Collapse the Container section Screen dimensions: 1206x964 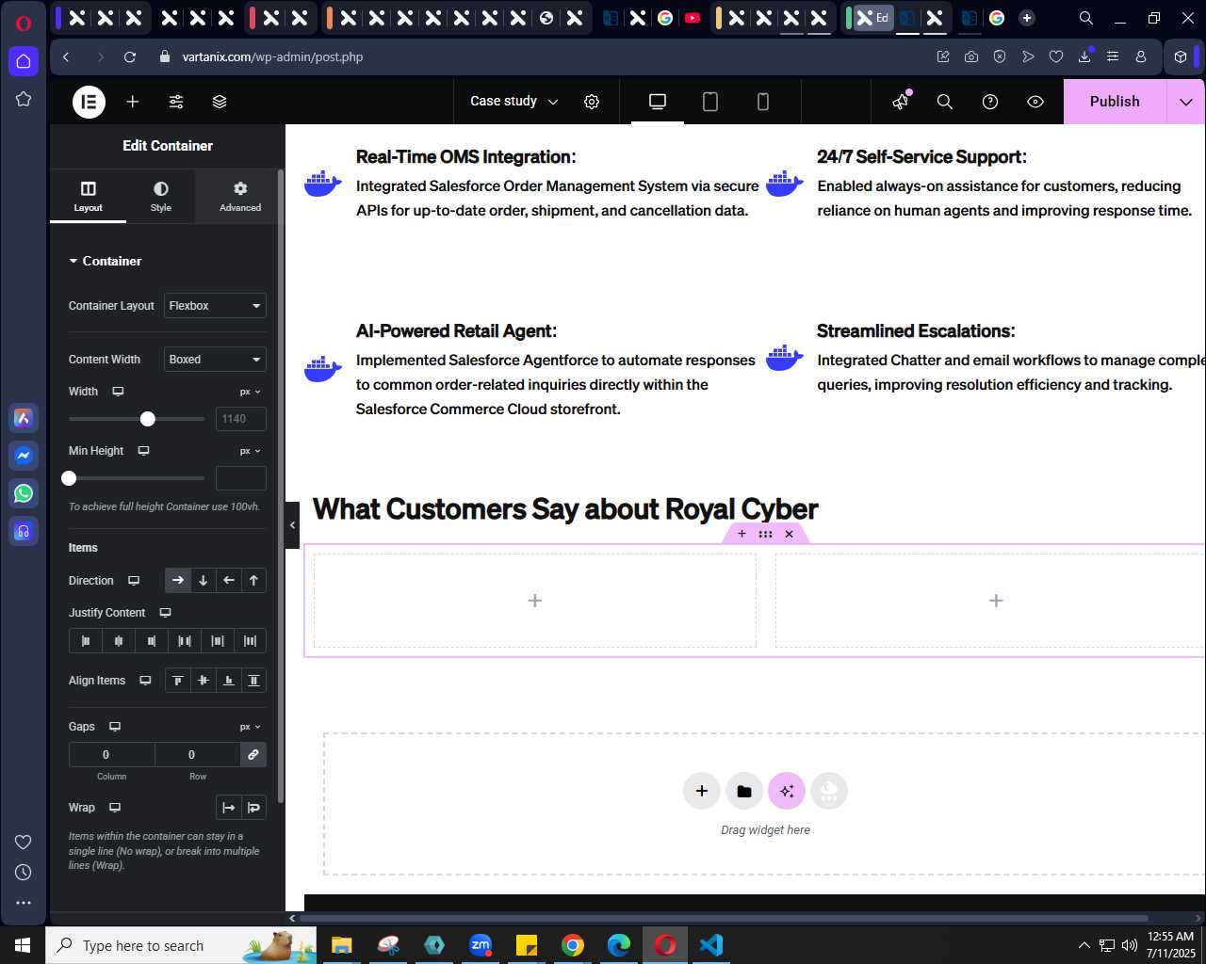pyautogui.click(x=106, y=261)
